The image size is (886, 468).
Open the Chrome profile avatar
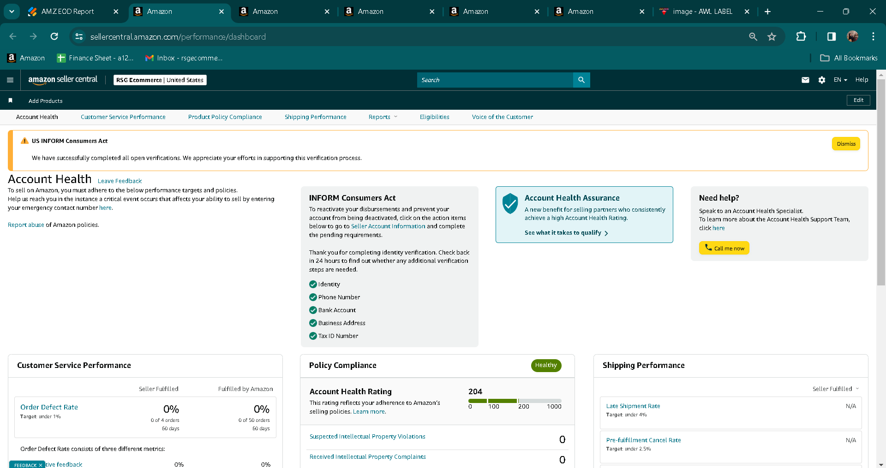coord(852,36)
